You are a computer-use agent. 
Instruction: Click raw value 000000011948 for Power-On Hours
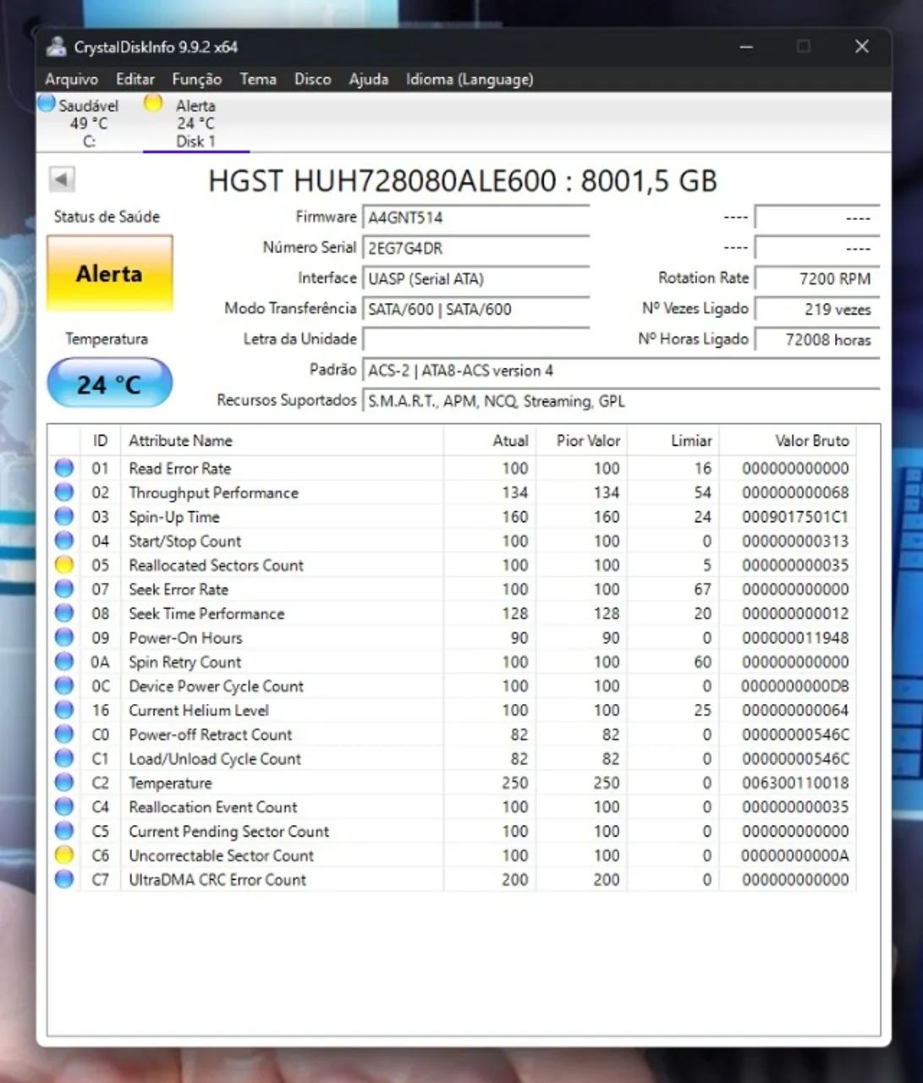point(795,637)
